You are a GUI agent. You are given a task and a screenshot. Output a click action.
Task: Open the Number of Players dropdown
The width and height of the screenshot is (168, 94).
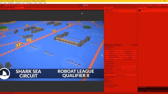tap(127, 67)
